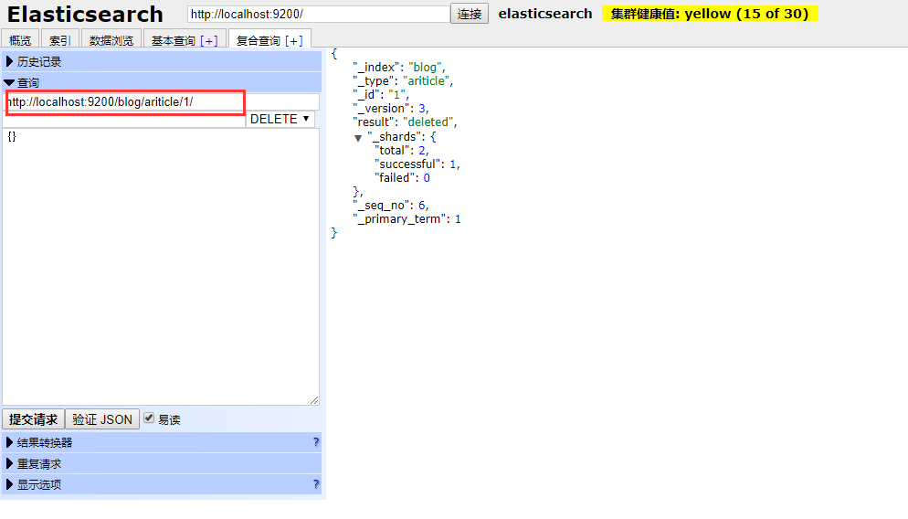
Task: Click the "total": 2 line
Action: point(402,151)
